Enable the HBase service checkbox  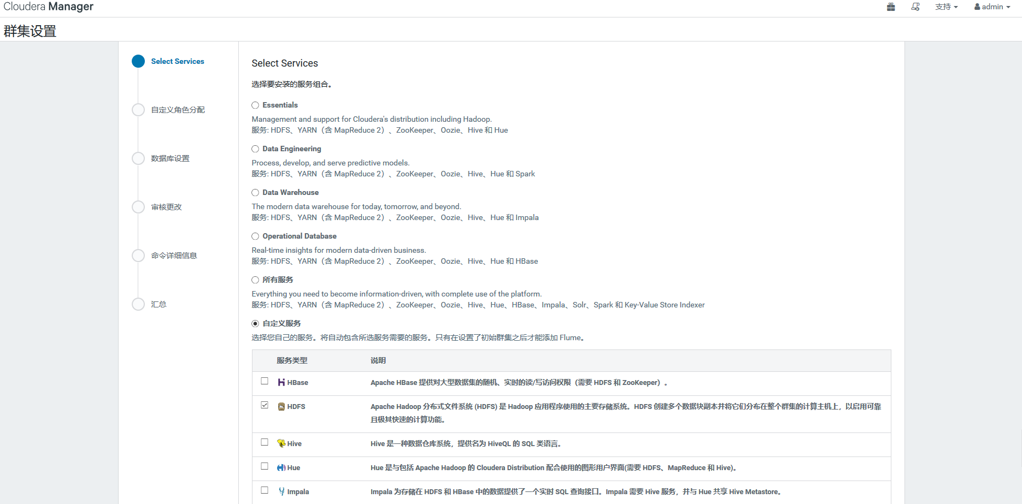coord(265,381)
